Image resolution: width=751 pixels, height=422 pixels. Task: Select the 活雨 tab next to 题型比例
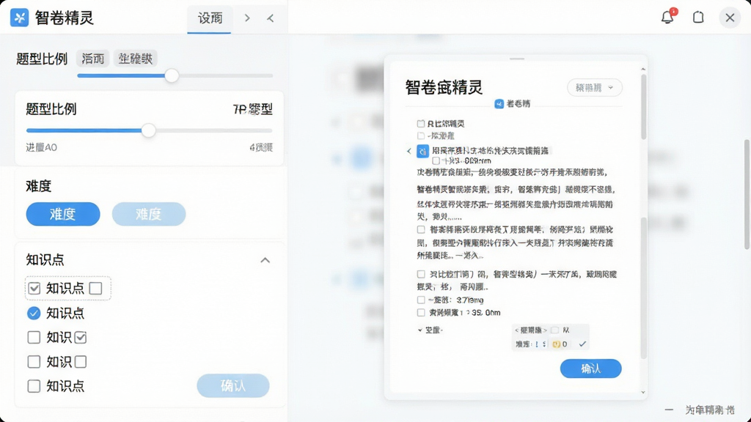point(93,59)
